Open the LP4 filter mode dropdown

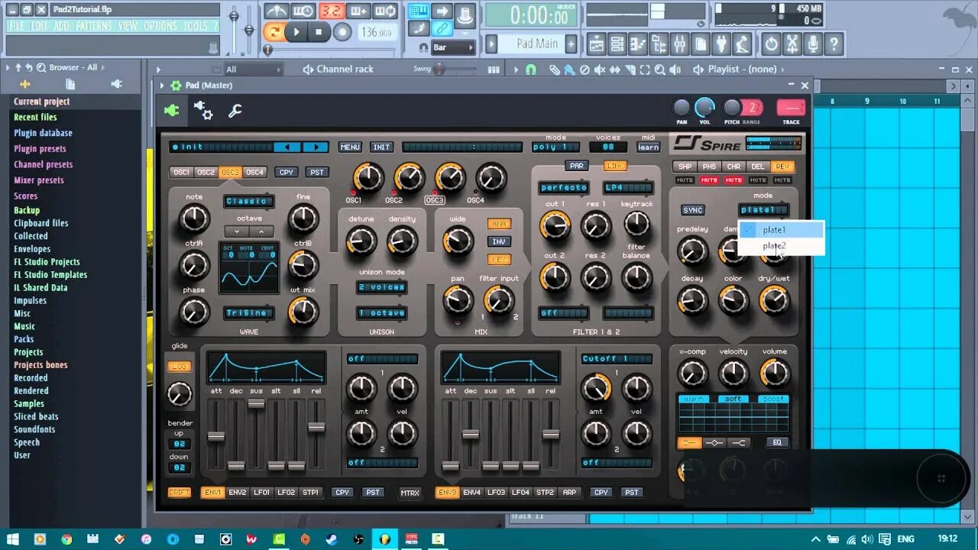point(628,188)
